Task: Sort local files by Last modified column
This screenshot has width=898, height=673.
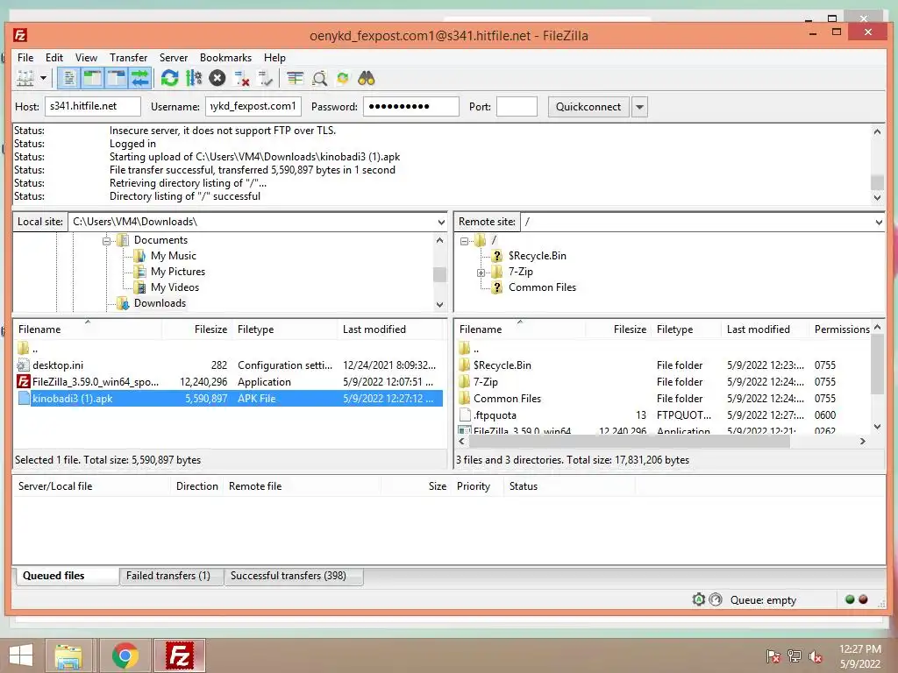Action: pyautogui.click(x=374, y=329)
